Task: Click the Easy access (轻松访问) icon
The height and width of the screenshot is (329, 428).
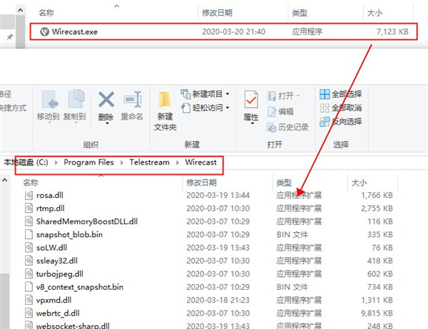Action: pos(185,108)
